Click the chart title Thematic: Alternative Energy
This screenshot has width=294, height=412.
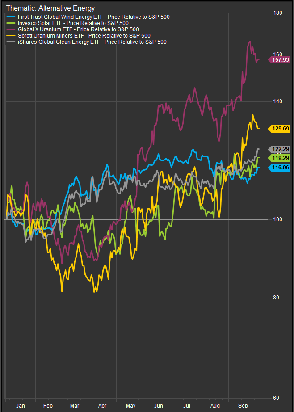(50, 8)
